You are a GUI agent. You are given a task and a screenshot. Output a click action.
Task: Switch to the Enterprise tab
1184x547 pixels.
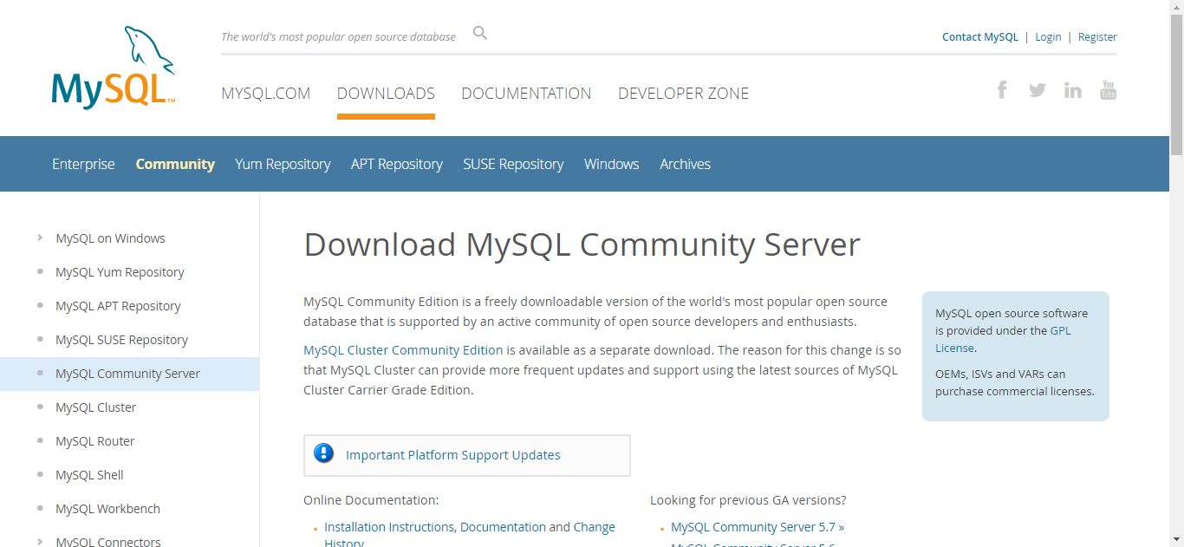point(83,164)
